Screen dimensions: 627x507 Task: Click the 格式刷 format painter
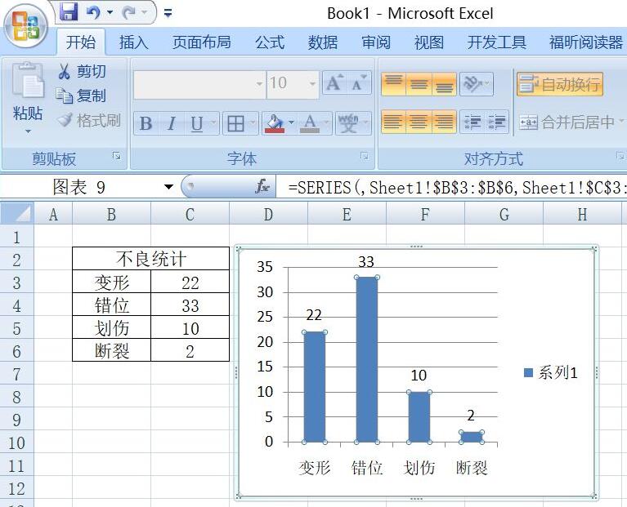tap(89, 120)
